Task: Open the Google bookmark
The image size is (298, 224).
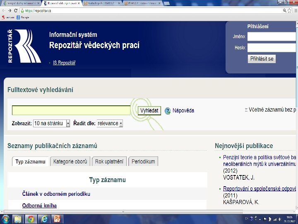Action: [x=23, y=17]
